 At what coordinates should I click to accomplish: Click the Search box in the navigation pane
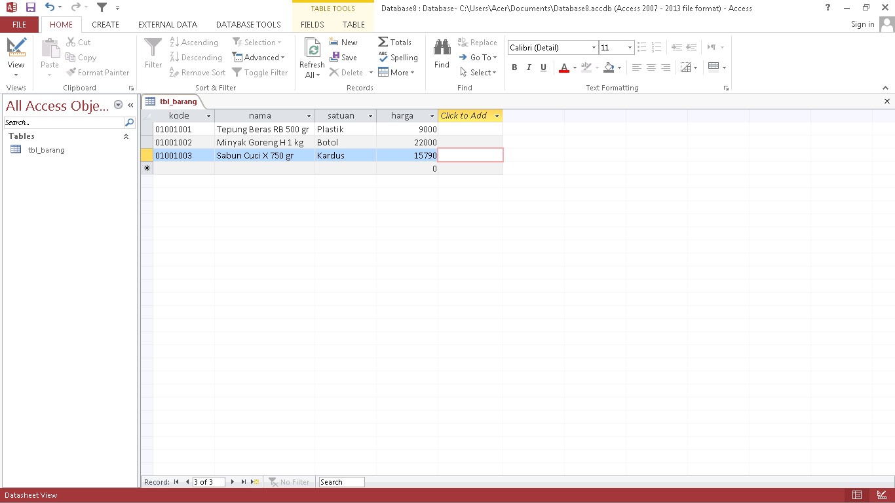(x=62, y=122)
